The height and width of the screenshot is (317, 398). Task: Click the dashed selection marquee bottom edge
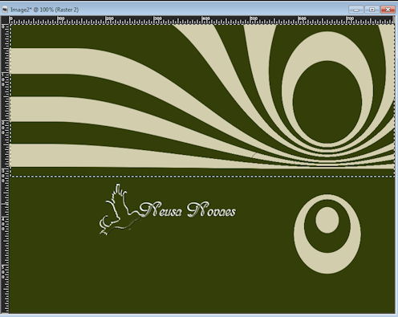(202, 177)
